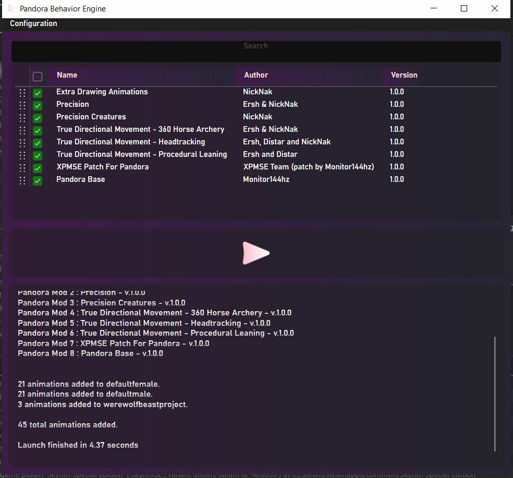The height and width of the screenshot is (478, 513).
Task: Grab the drag handle for Precision Creatures
Action: tap(22, 118)
